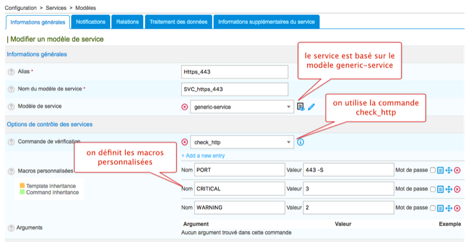Viewport: 466px width, 242px height.
Task: Switch to the Notifications tab
Action: (91, 22)
